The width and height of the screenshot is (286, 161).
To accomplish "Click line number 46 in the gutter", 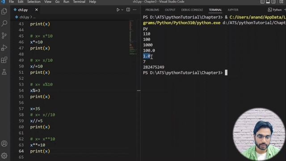I will pos(21,42).
